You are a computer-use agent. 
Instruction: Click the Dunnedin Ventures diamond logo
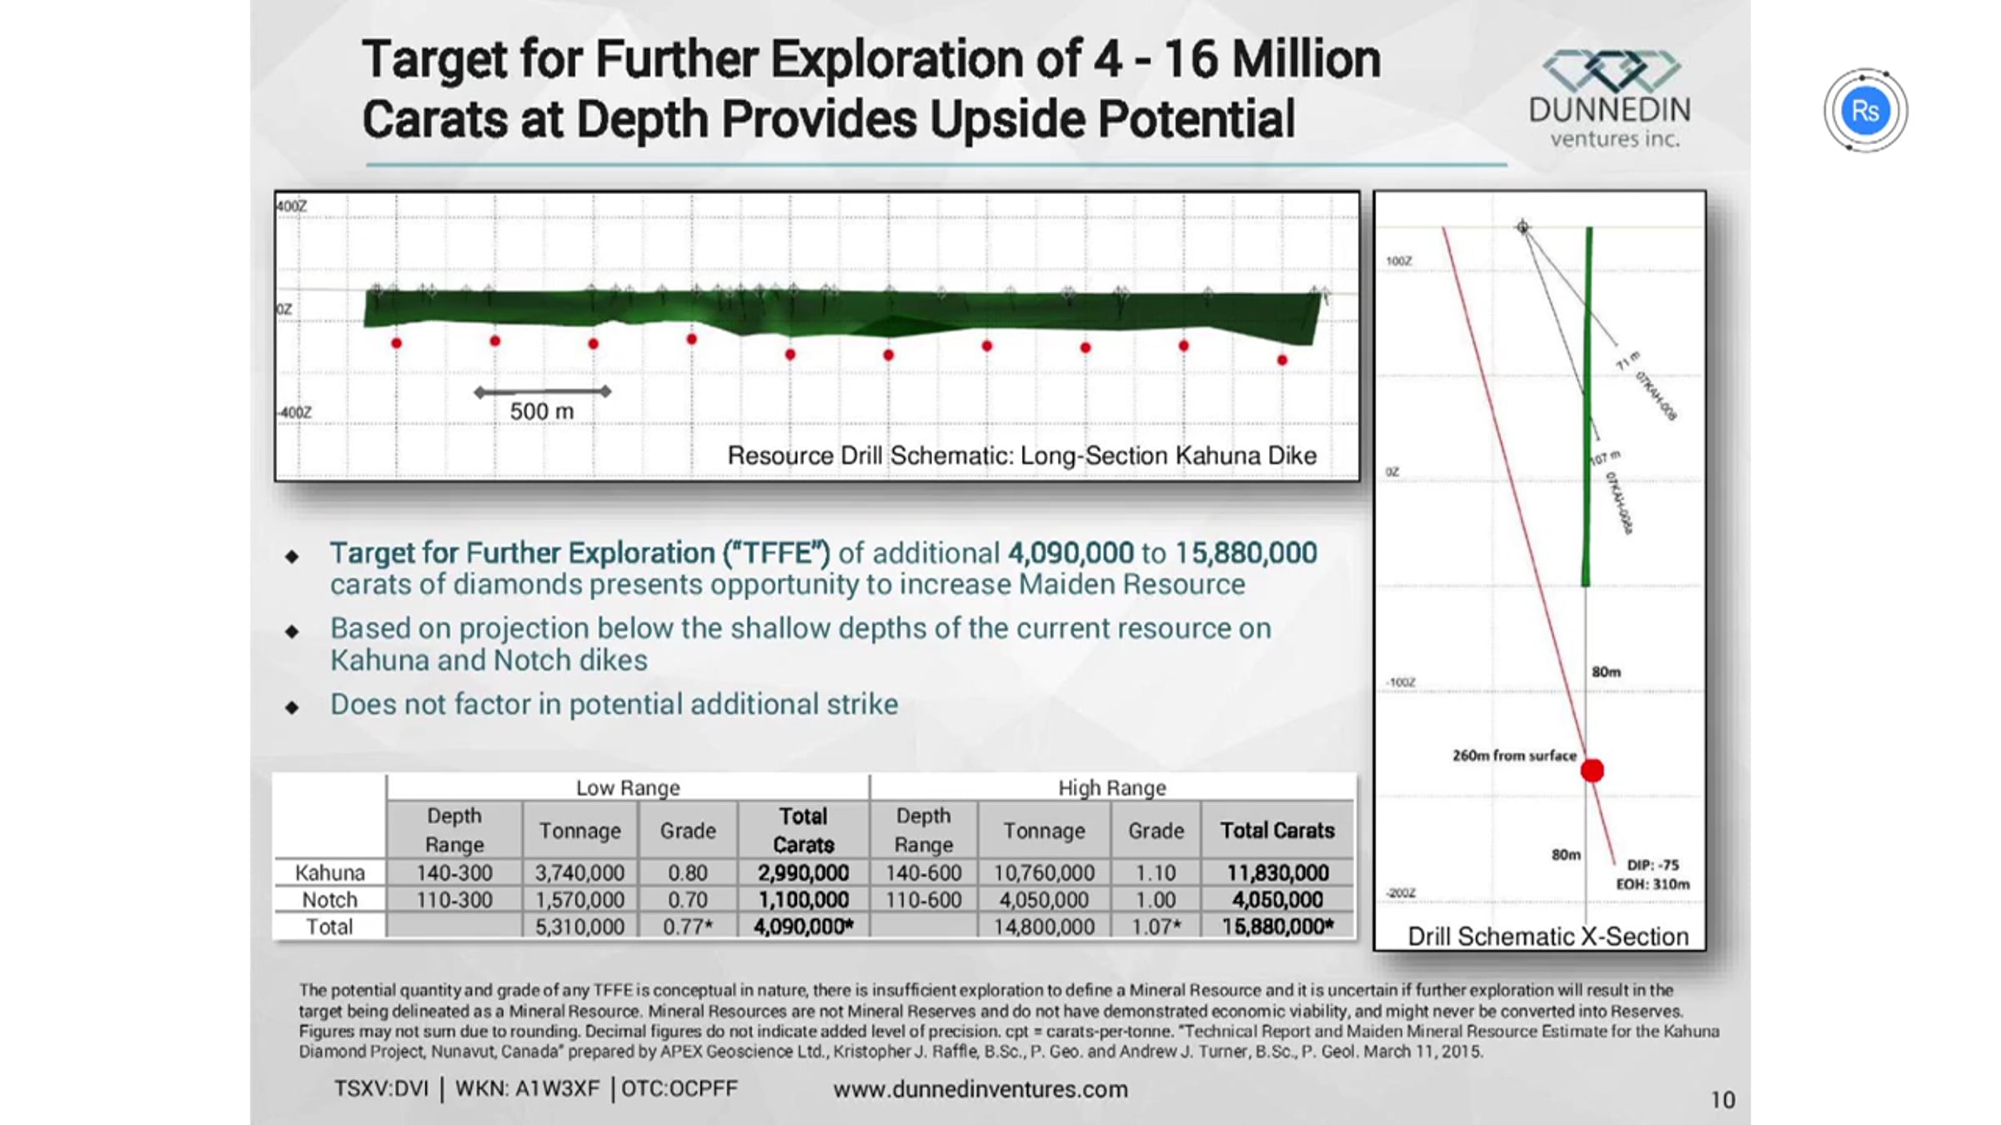coord(1611,72)
